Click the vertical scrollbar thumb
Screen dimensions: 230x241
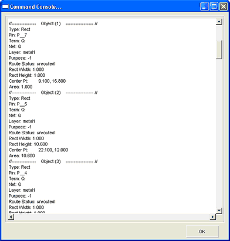pos(219,49)
